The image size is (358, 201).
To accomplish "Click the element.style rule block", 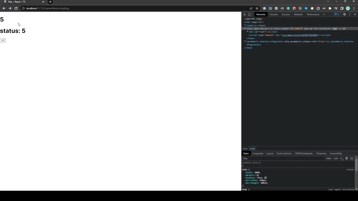I will [298, 164].
